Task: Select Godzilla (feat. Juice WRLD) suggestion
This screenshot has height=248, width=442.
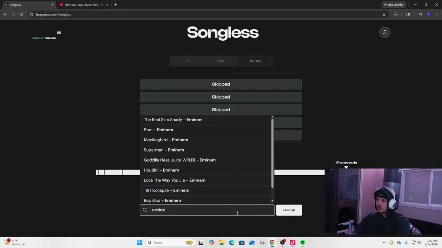Action: 206,160
